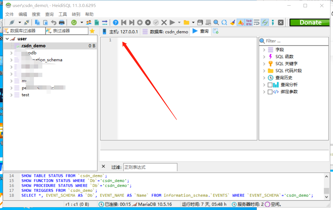Toggle the green chain link icon
333x210 pixels.
(265, 22)
